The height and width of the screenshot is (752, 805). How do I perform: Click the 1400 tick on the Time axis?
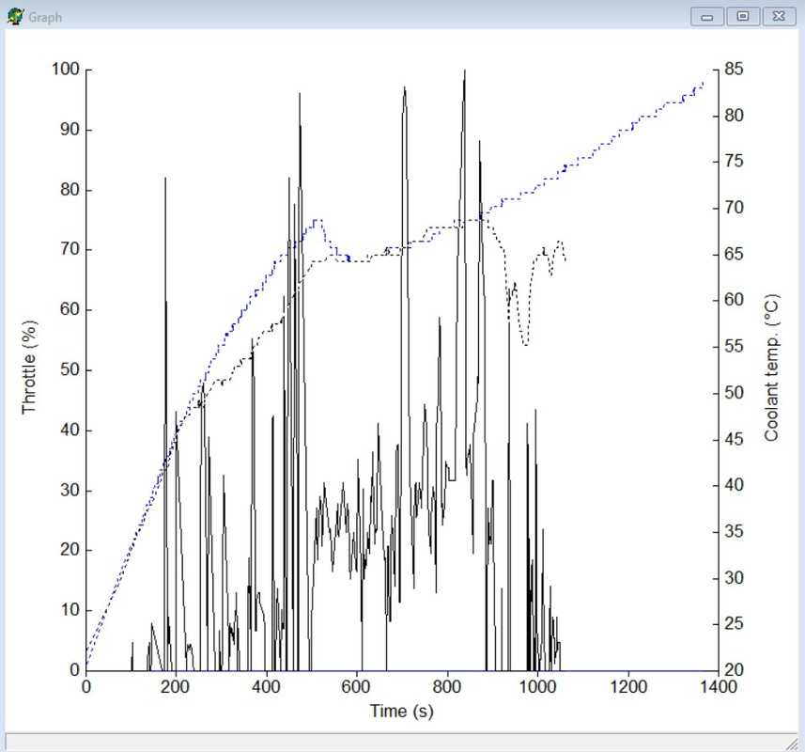point(719,687)
